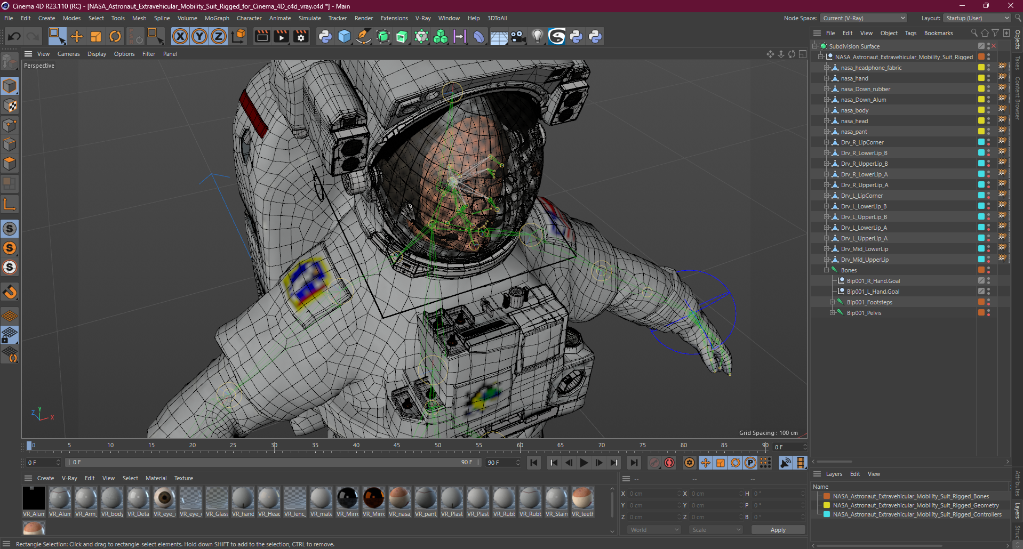
Task: Open World coordinate system dropdown
Action: point(654,530)
